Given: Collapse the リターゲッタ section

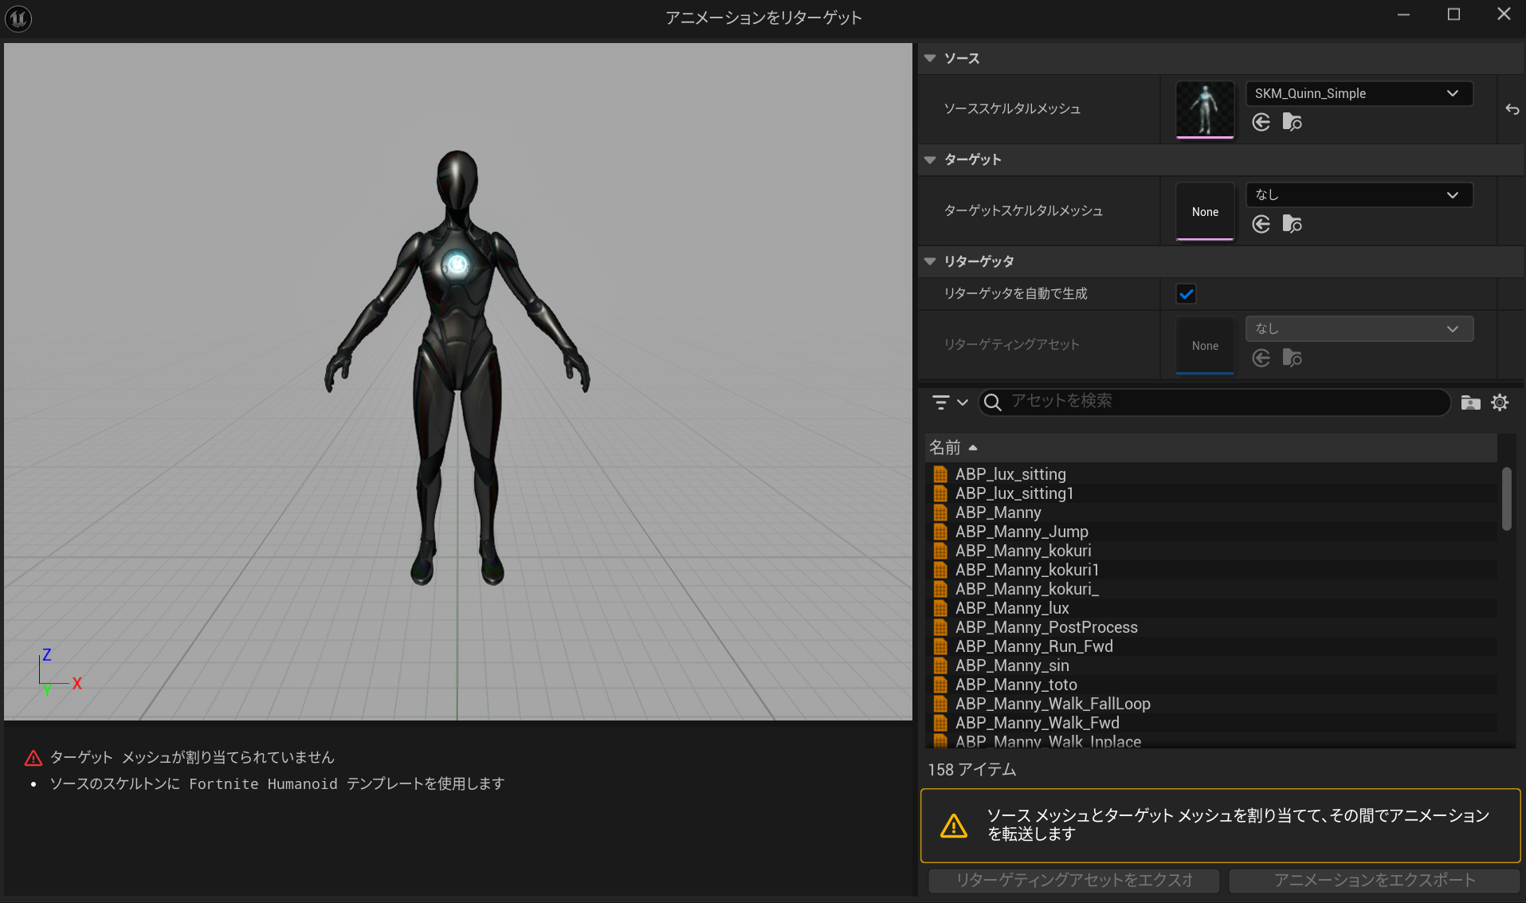Looking at the screenshot, I should click(930, 261).
